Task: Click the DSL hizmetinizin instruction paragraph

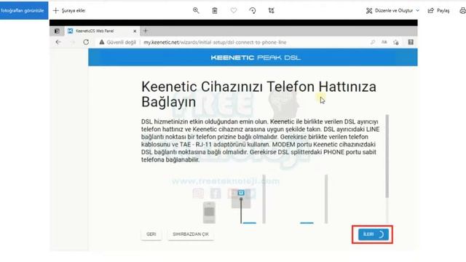Action: tap(261, 140)
